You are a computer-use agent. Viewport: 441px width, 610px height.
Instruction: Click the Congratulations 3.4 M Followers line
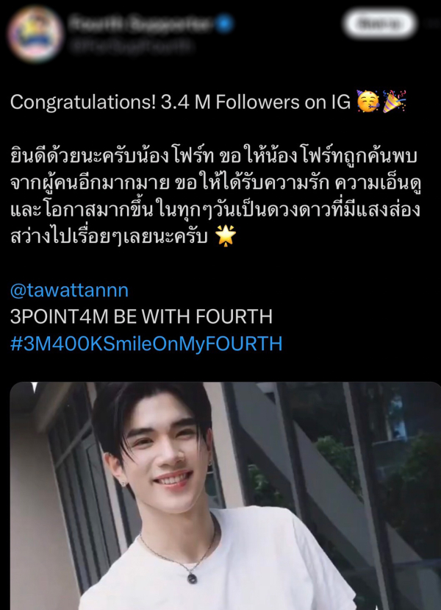(180, 102)
